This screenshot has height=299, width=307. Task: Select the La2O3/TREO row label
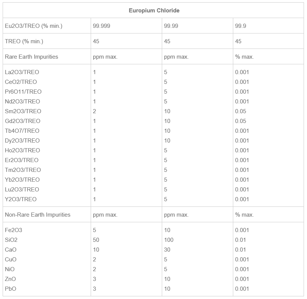point(22,72)
